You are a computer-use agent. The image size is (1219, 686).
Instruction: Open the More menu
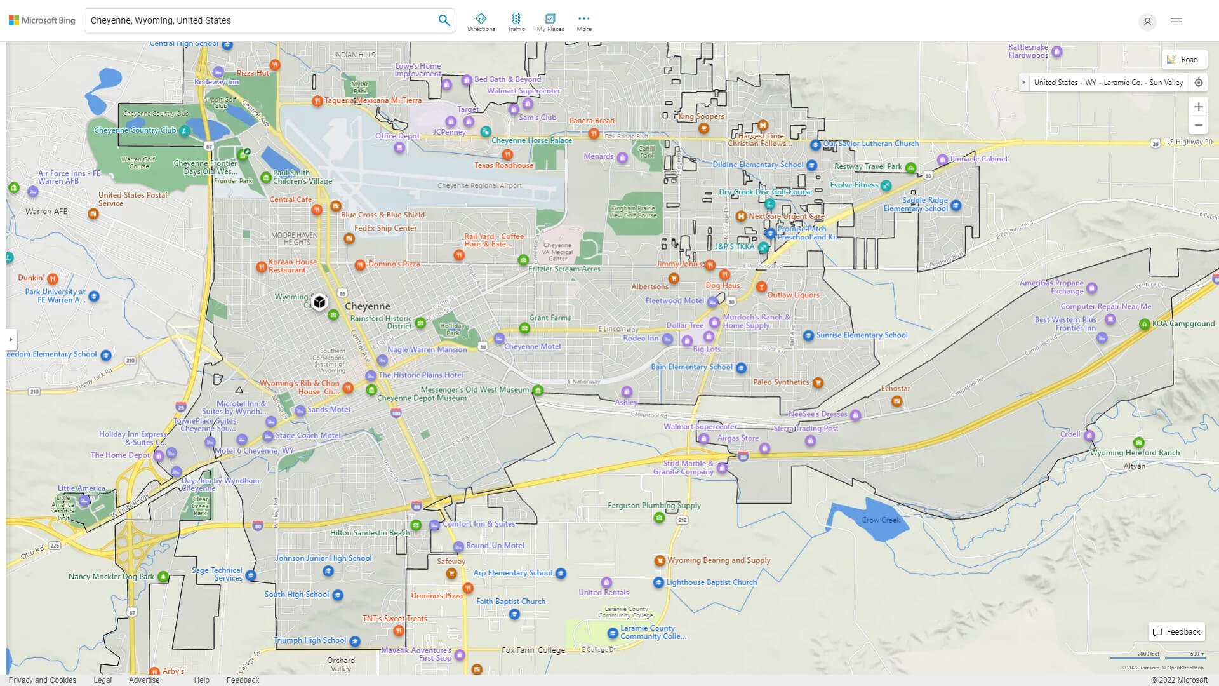click(x=583, y=21)
